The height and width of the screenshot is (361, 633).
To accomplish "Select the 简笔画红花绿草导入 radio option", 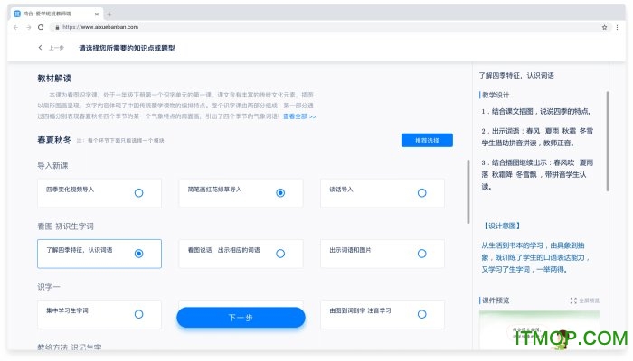I will click(280, 193).
